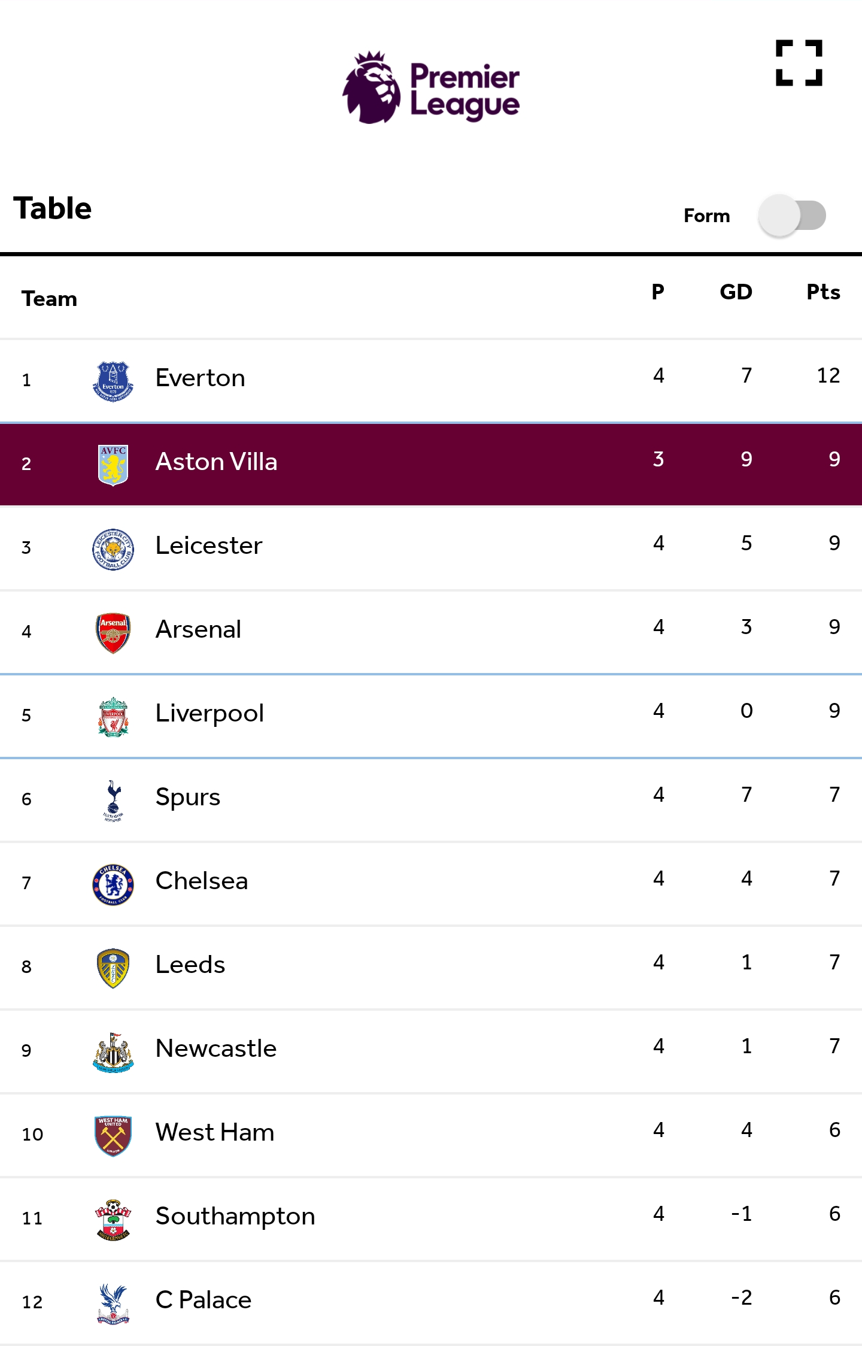Viewport: 862px width, 1346px height.
Task: Click the Aston Villa club crest
Action: (113, 465)
